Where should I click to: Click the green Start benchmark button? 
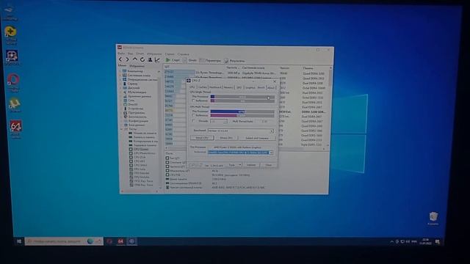[x=173, y=60]
